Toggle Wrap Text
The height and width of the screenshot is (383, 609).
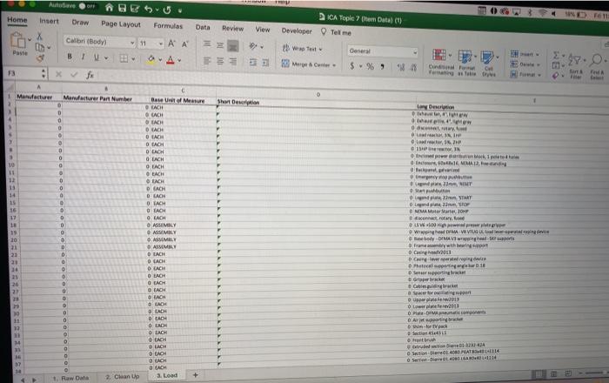click(302, 49)
